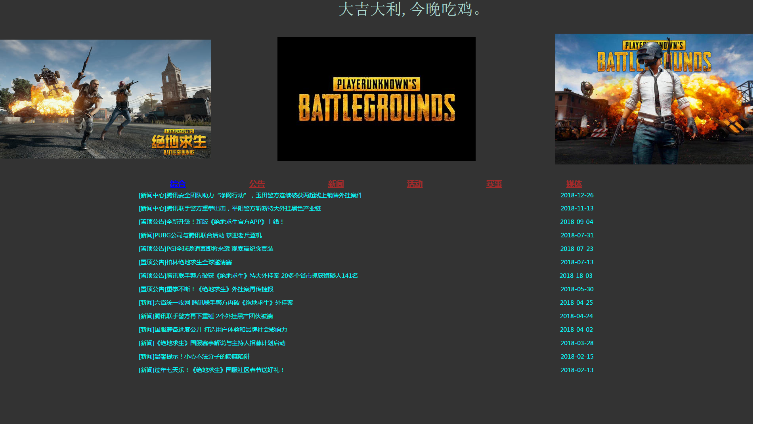Screen dimensions: 761x424
Task: Click the date 2018-07-23
Action: click(577, 249)
